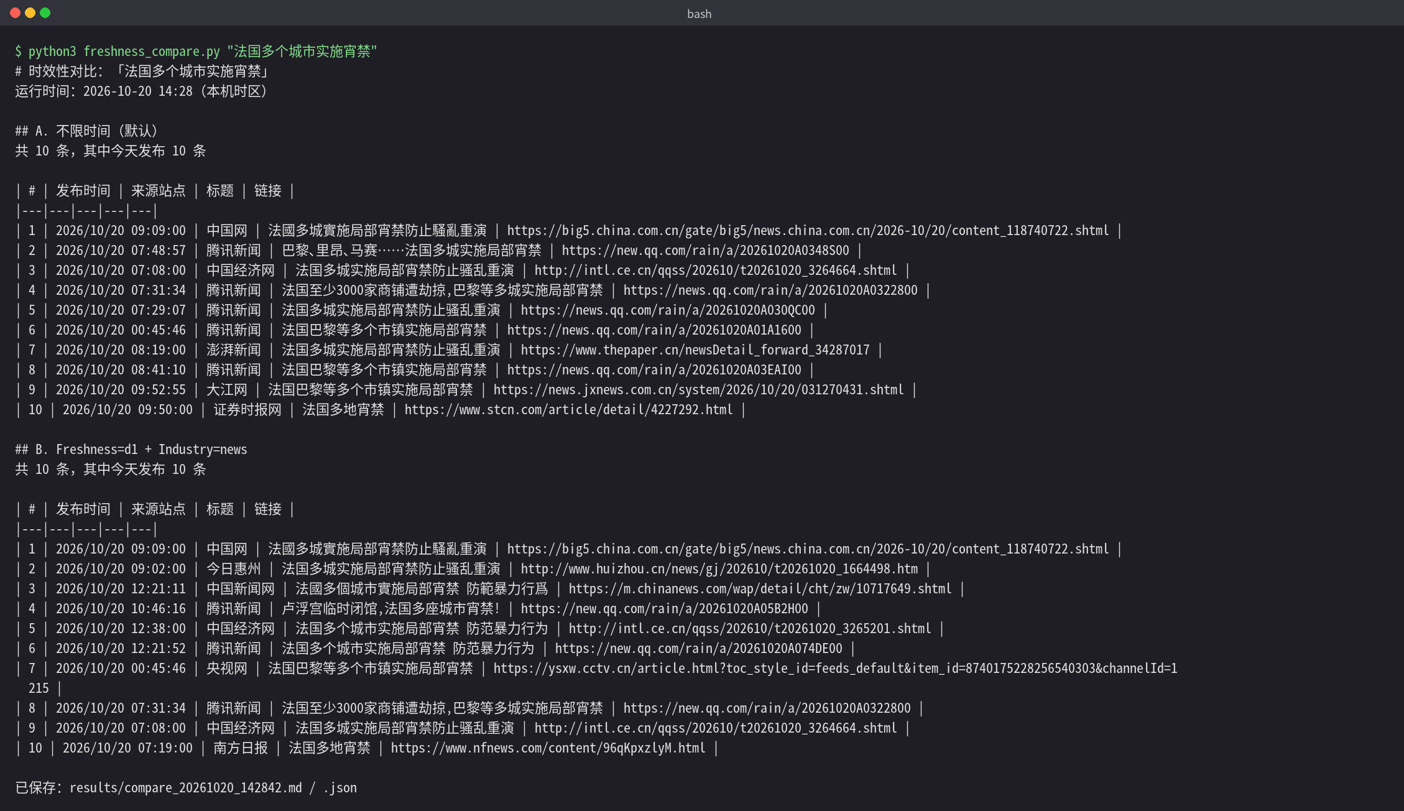Click source name 今日惠州
The width and height of the screenshot is (1404, 811).
tap(234, 569)
